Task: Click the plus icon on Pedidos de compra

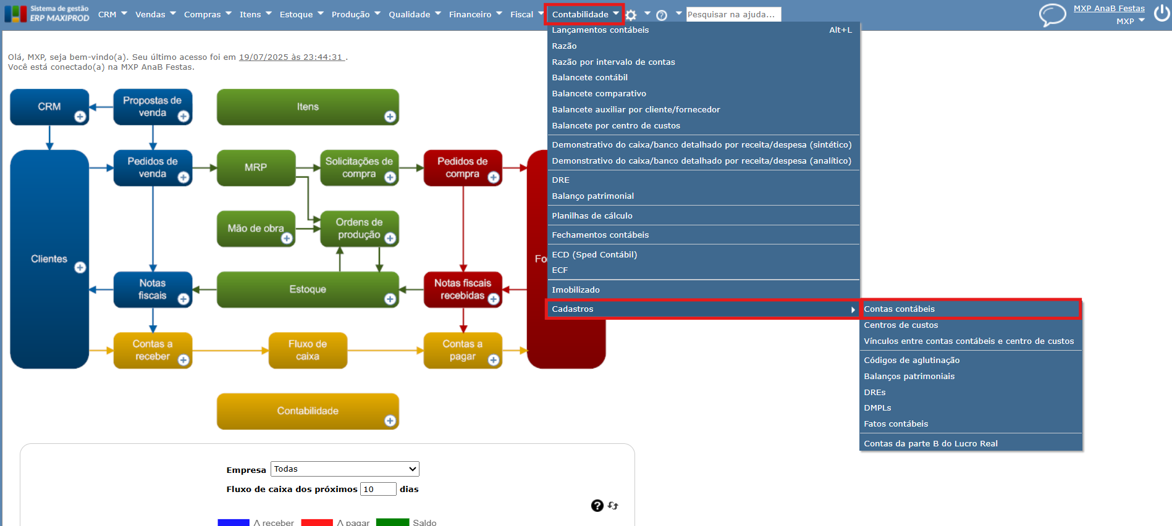Action: tap(493, 177)
